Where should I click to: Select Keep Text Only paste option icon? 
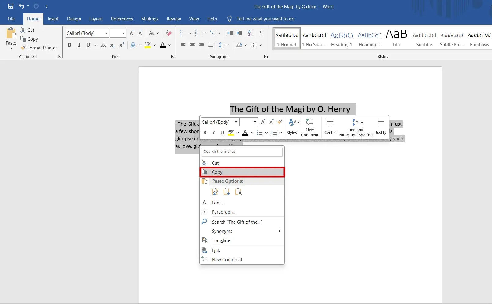(x=238, y=192)
